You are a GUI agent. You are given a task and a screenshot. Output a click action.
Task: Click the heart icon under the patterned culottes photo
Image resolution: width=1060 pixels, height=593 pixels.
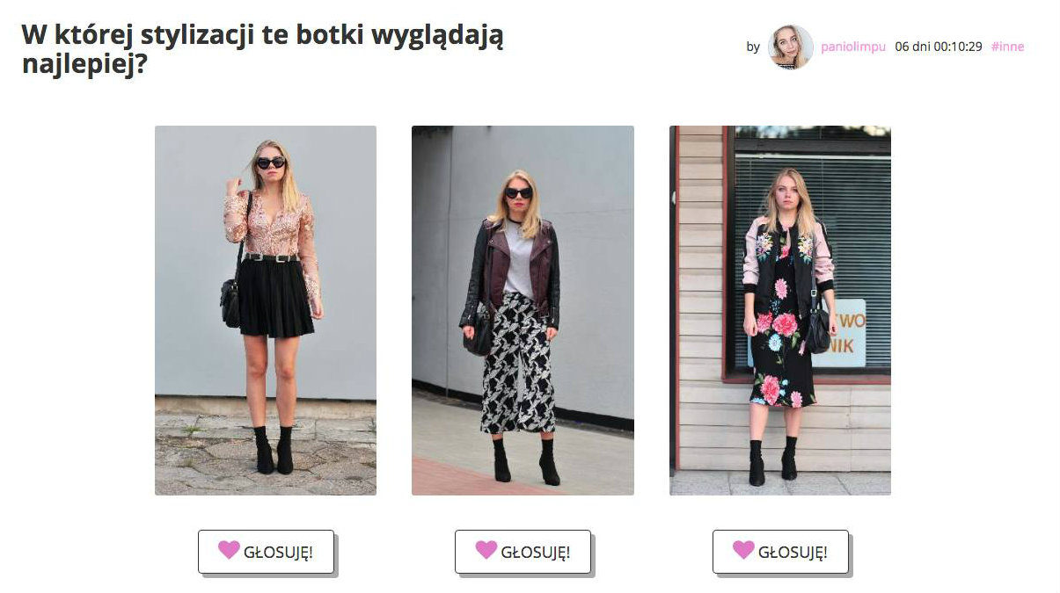point(486,550)
